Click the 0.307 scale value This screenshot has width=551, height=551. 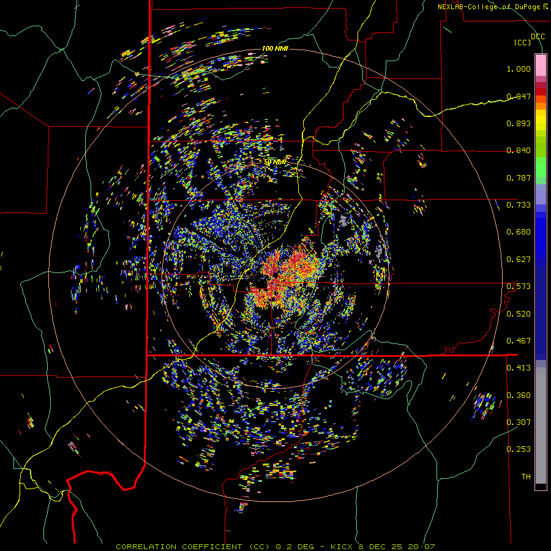tap(519, 422)
